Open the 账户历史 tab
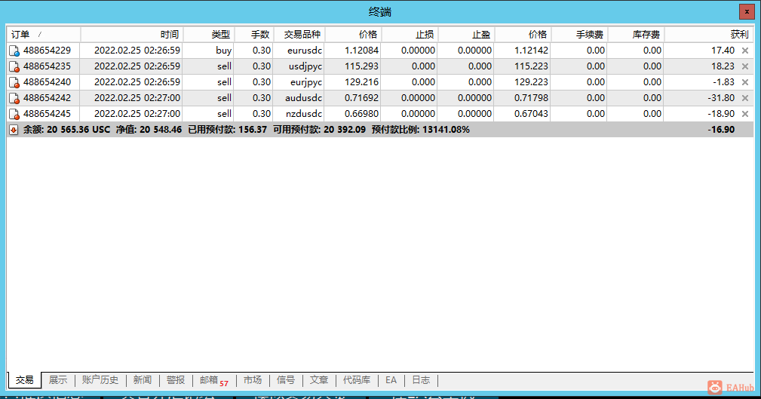Viewport: 761px width, 399px height. (100, 380)
